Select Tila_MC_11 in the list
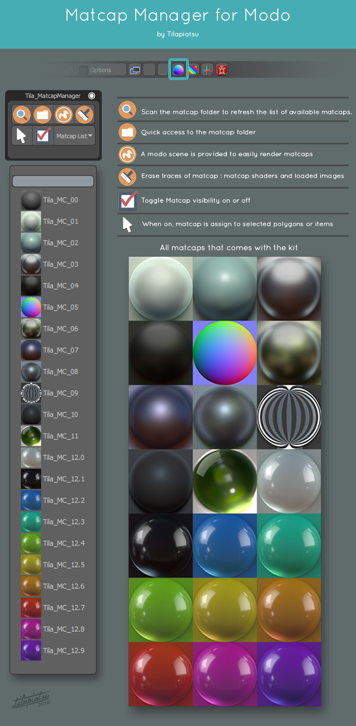 click(53, 436)
